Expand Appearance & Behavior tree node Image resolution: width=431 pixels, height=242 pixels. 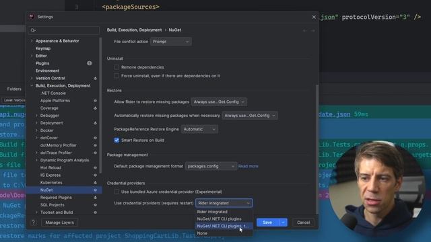pos(32,41)
